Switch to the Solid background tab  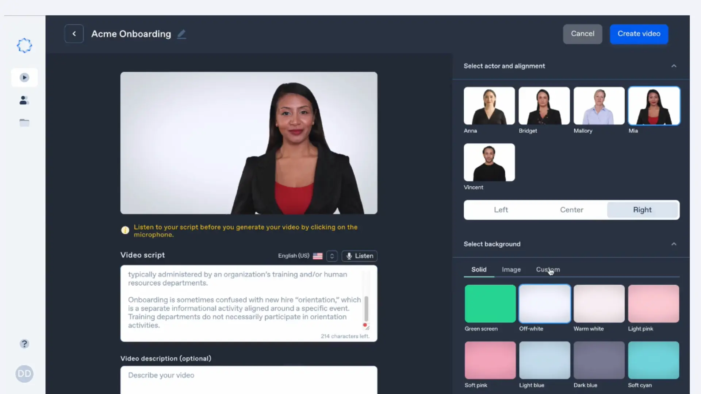pos(479,270)
